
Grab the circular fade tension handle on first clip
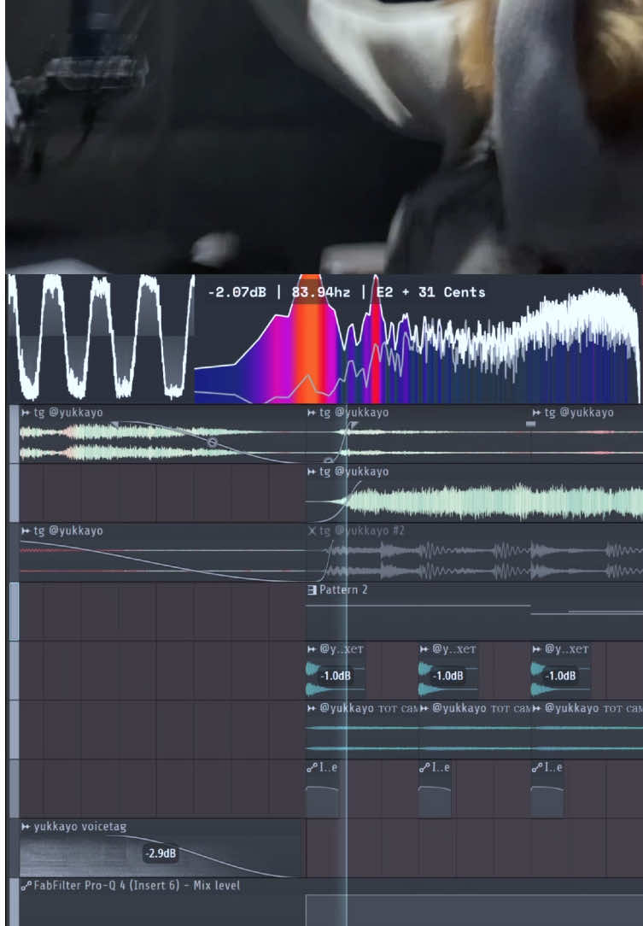[213, 442]
